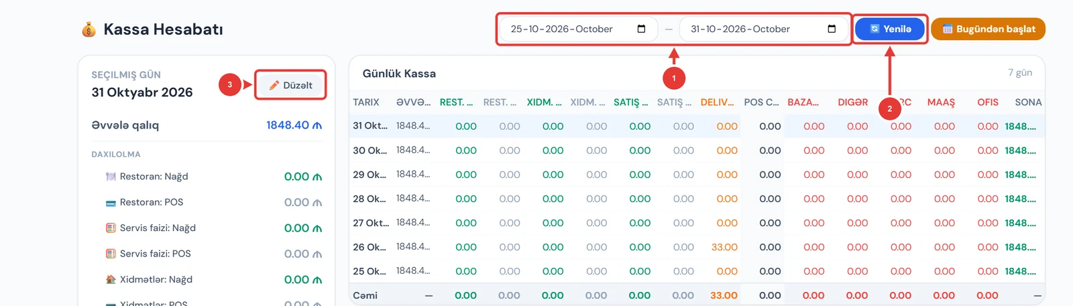Click the BAZA... column header
Screen dimensions: 1073x306
[803, 102]
